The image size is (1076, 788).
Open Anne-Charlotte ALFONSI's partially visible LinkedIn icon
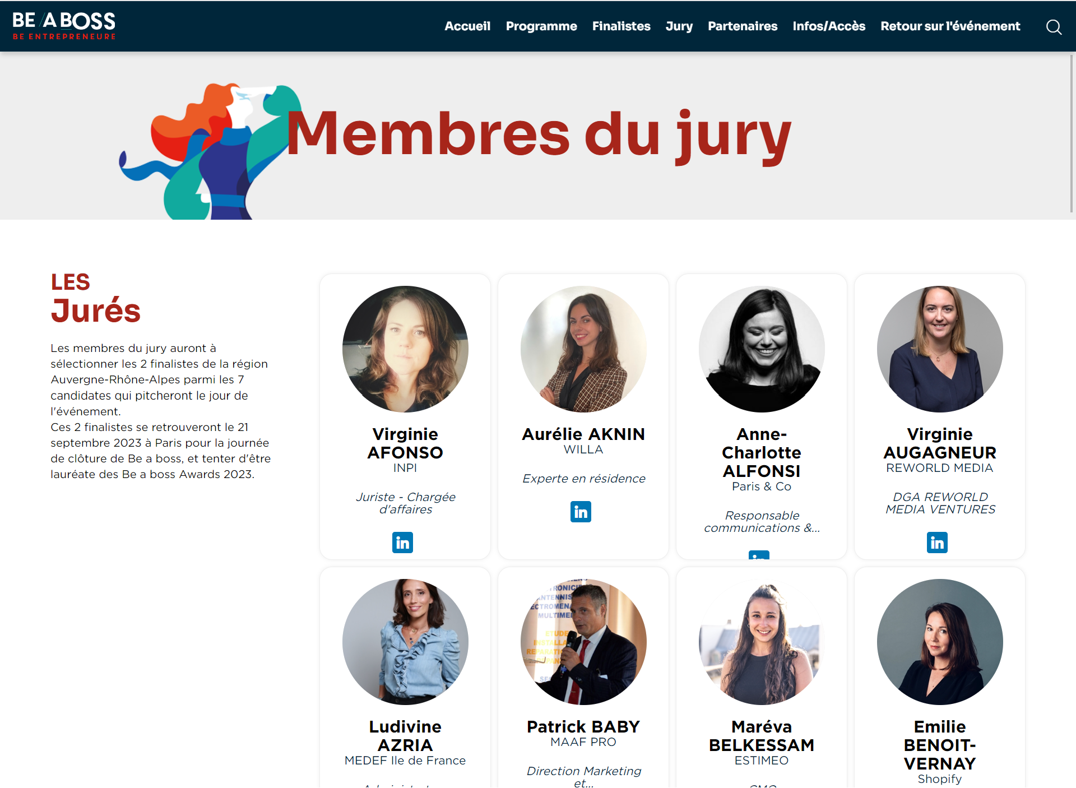(x=759, y=555)
